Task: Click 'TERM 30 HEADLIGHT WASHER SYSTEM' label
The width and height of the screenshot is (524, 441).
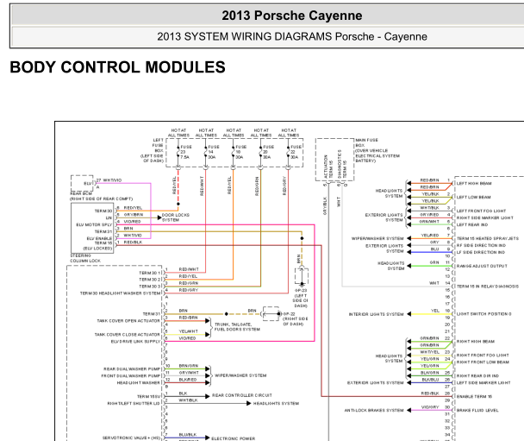Action: coord(121,293)
